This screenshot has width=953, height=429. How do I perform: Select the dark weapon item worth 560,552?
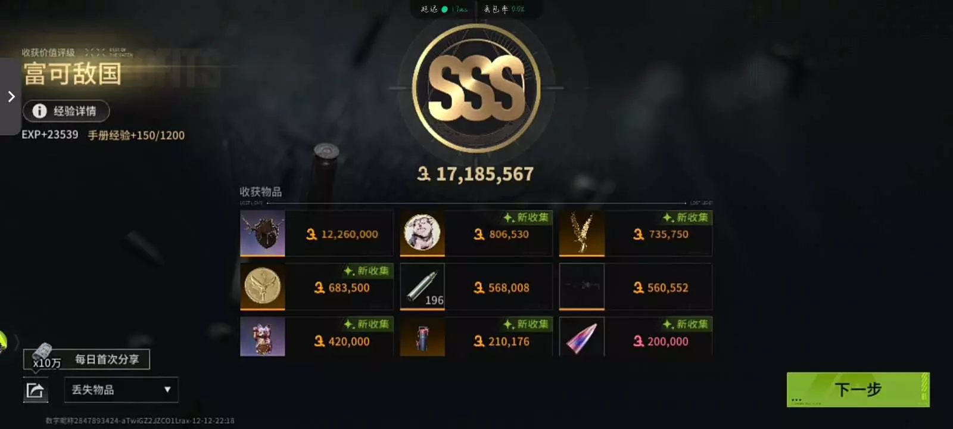point(582,287)
